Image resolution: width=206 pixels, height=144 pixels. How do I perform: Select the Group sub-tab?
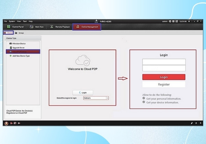tap(19, 33)
